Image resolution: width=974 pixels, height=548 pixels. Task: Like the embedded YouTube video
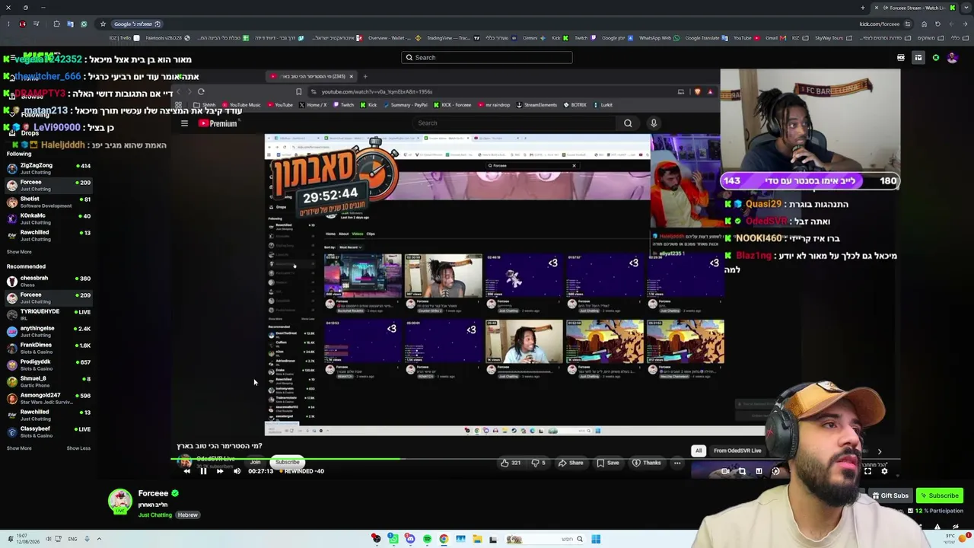pyautogui.click(x=511, y=463)
